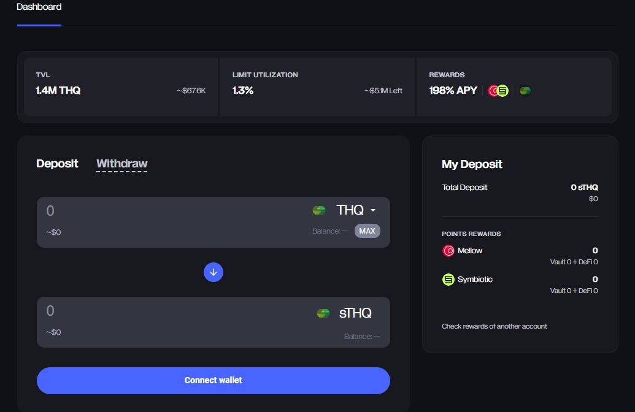
Task: Open the THQ token dropdown
Action: point(356,210)
